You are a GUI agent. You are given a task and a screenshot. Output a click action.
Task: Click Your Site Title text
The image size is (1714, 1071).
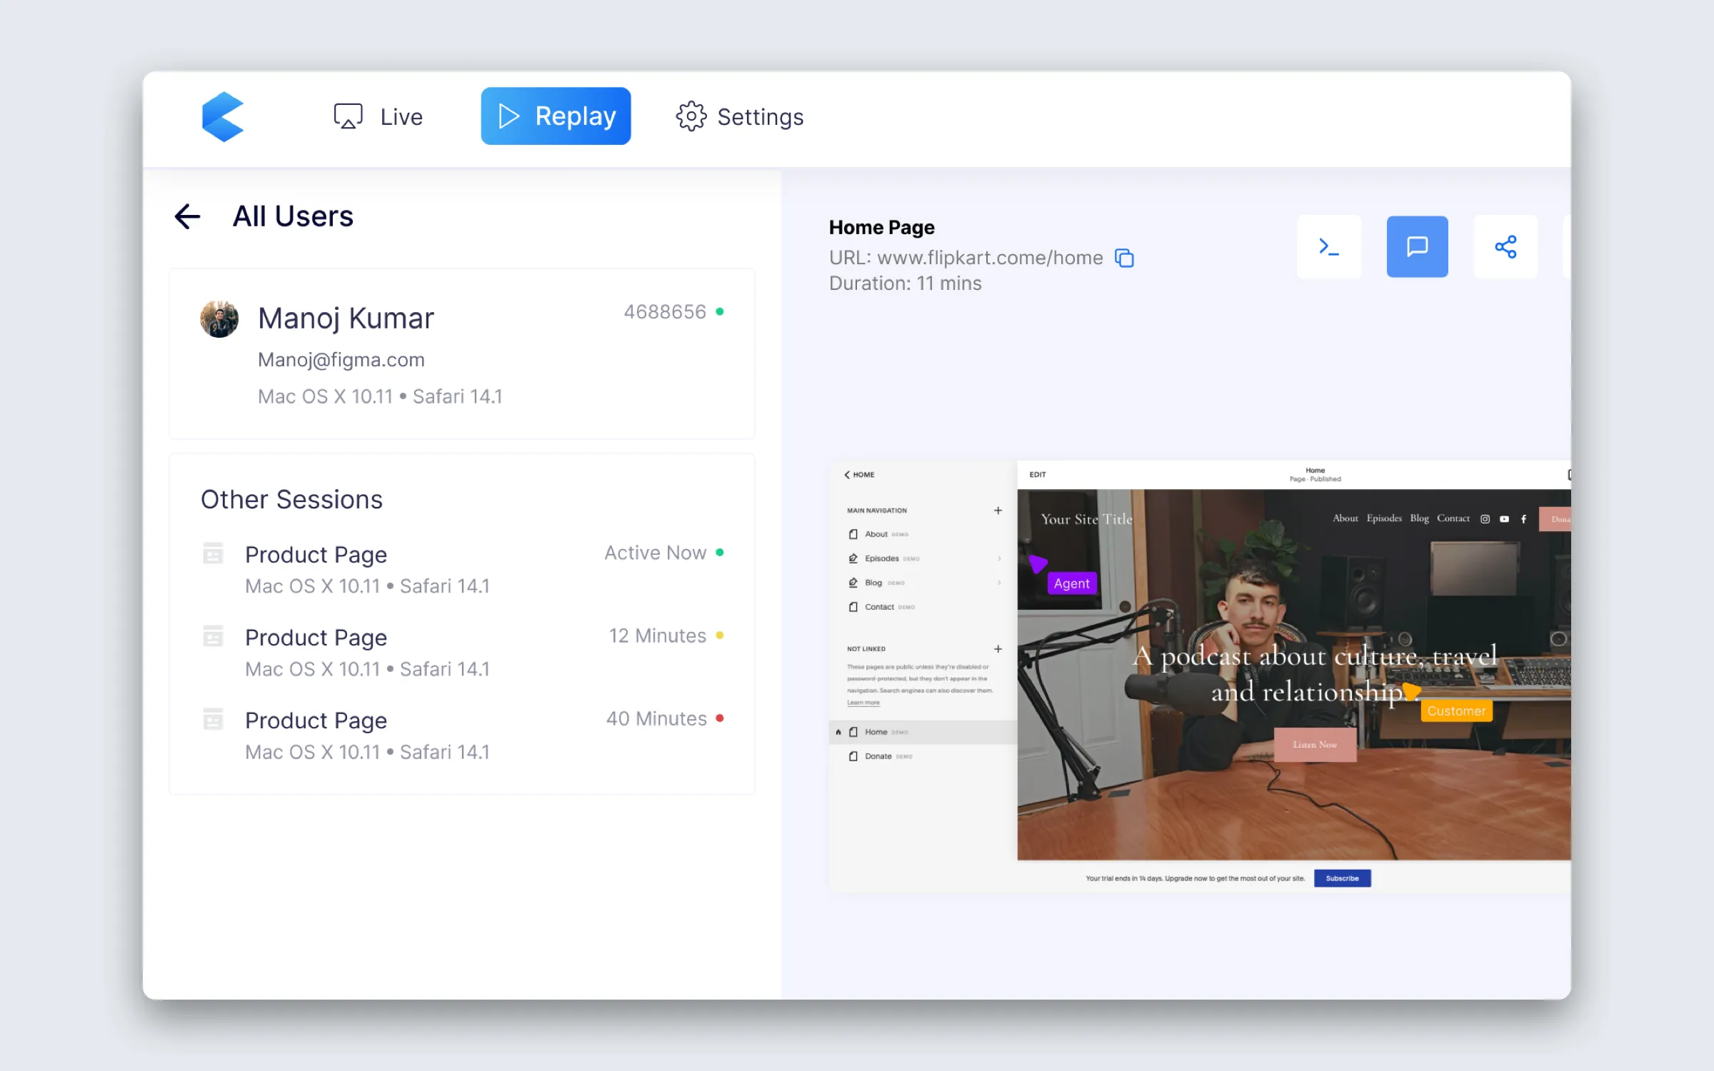coord(1086,519)
